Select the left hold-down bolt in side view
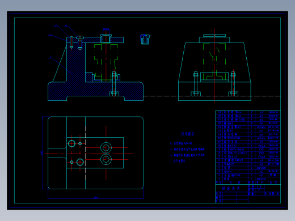295x221 pixels. [x=196, y=83]
